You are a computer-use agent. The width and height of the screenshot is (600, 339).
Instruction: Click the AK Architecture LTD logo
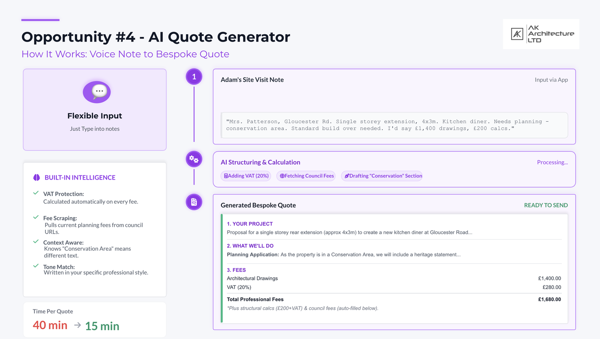(x=541, y=34)
